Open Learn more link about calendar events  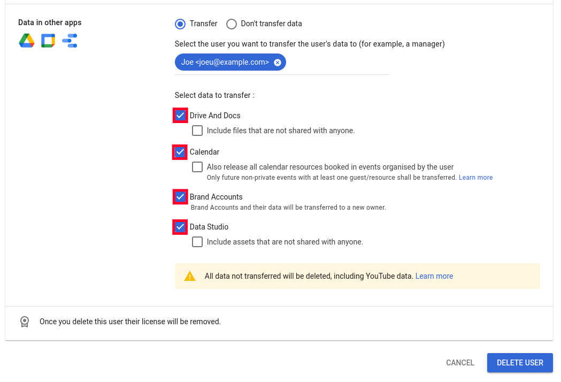click(475, 178)
